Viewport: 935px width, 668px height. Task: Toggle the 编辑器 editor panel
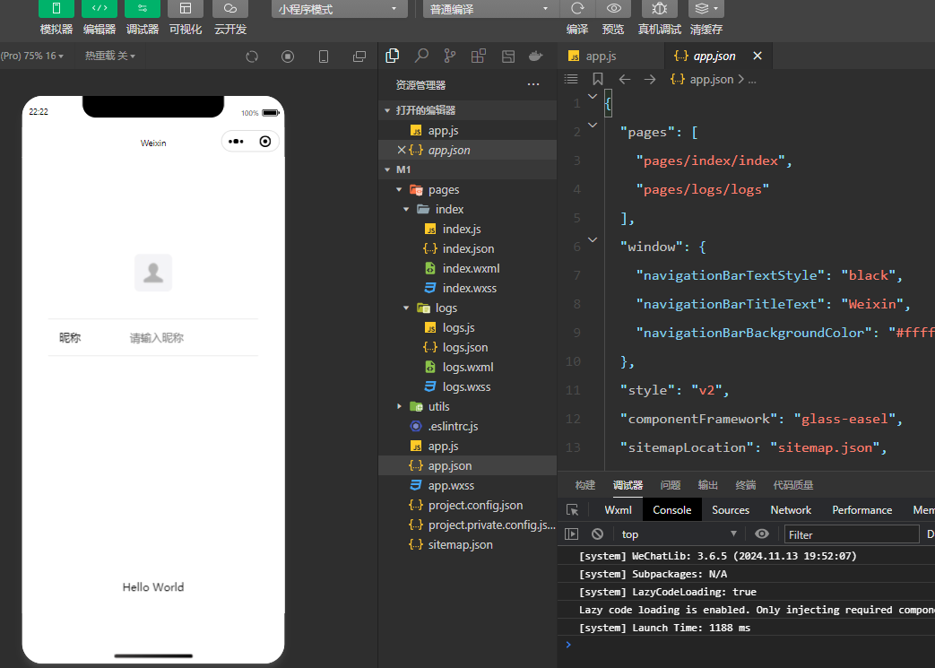click(x=100, y=9)
